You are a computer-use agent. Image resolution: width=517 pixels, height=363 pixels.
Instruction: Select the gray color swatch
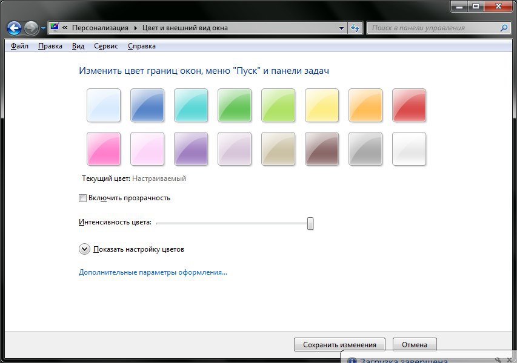point(365,149)
